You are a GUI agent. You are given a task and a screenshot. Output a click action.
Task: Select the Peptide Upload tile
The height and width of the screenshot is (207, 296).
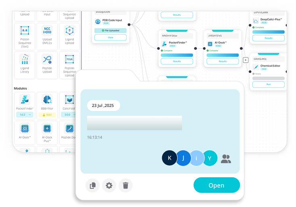click(47, 64)
